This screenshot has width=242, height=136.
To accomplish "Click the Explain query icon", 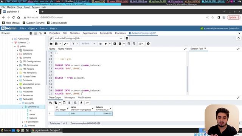I will pos(115,44).
